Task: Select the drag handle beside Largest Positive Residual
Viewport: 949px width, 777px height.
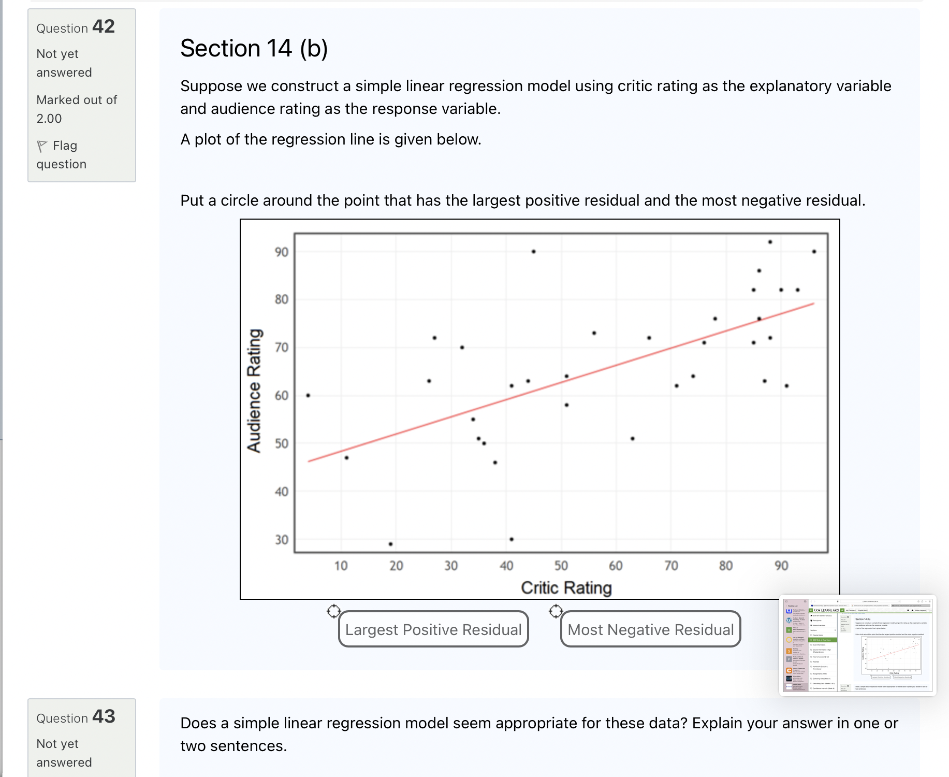Action: pyautogui.click(x=334, y=612)
